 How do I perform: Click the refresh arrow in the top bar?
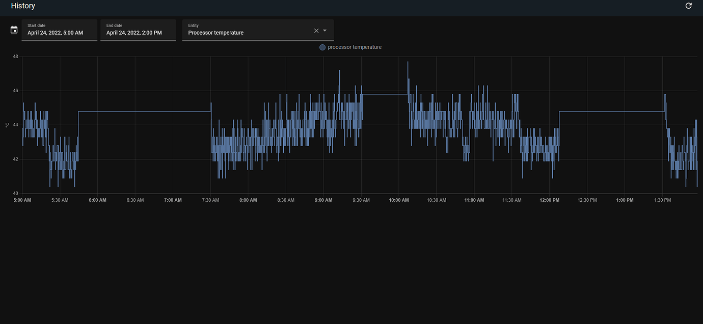coord(688,6)
